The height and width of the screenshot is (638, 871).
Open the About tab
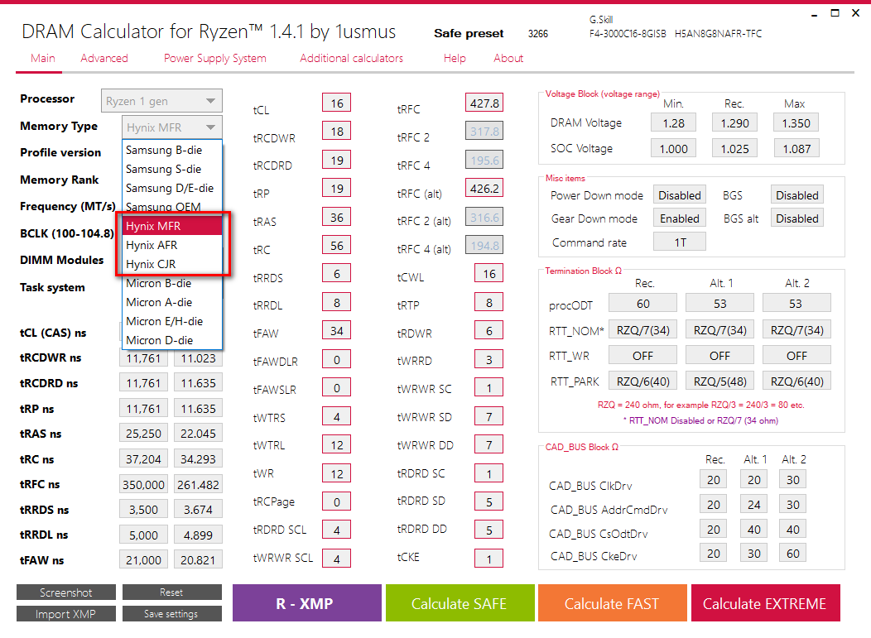(508, 58)
